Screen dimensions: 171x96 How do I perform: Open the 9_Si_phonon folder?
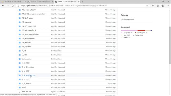[27, 83]
